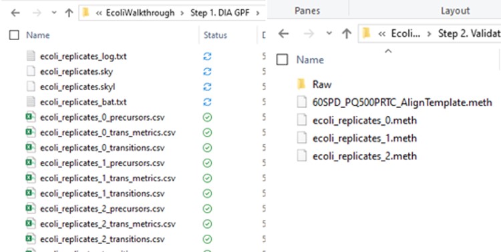Sort left window by Name column
501x252 pixels.
tap(37, 35)
